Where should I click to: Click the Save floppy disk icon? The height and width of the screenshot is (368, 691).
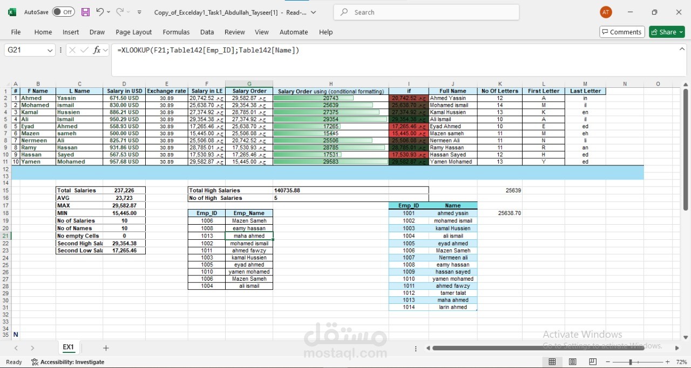[85, 12]
